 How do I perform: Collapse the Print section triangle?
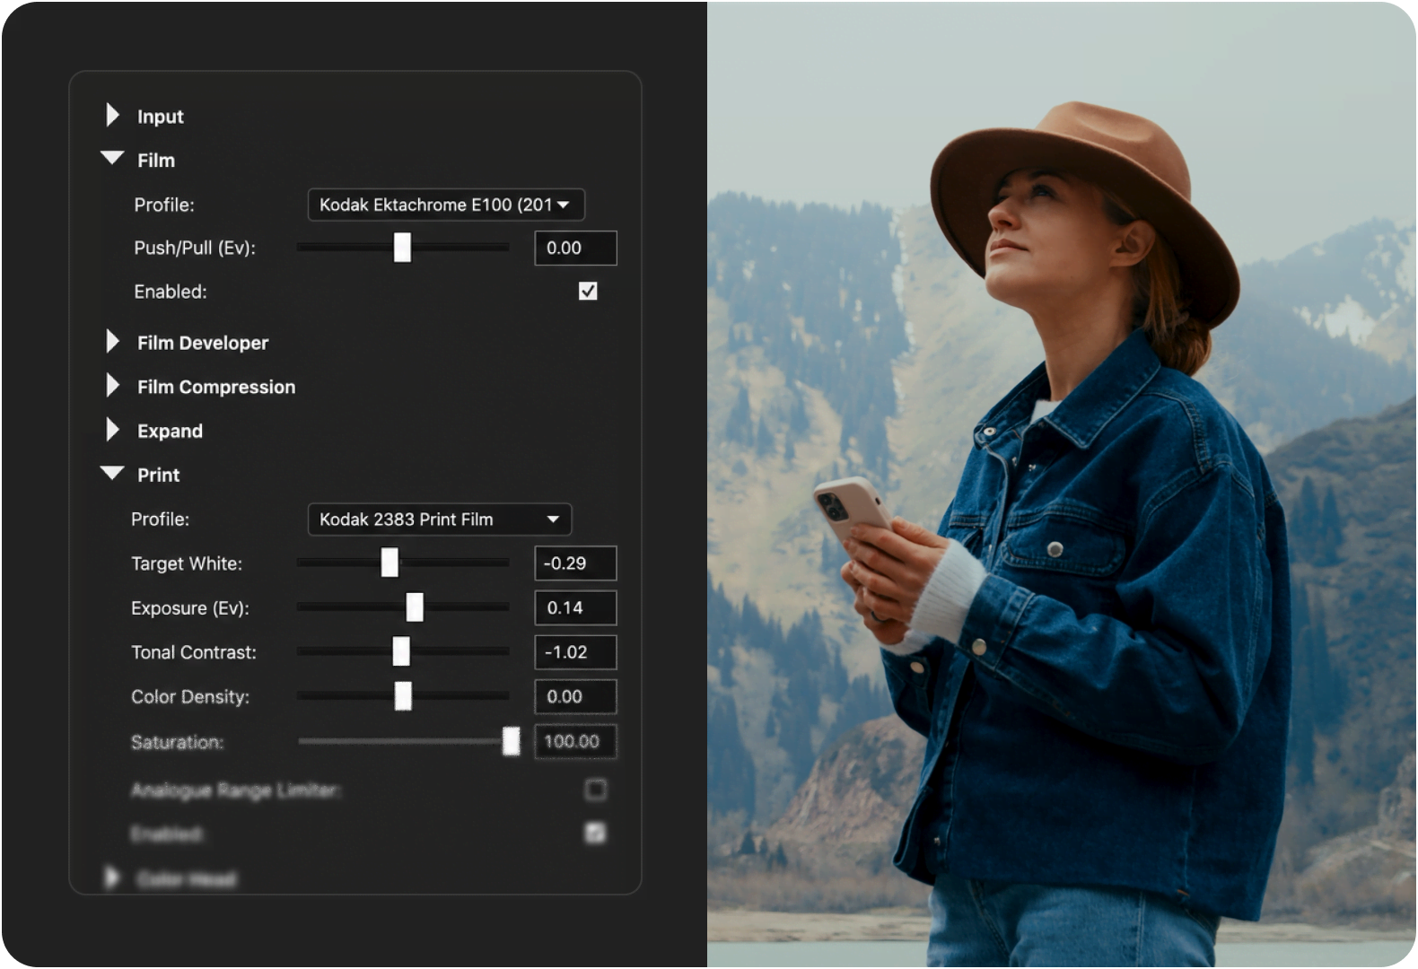click(112, 473)
